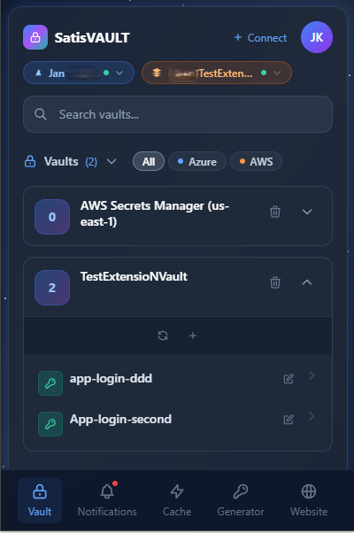Collapse the TestExtensioNVault vault
354x533 pixels.
click(307, 282)
